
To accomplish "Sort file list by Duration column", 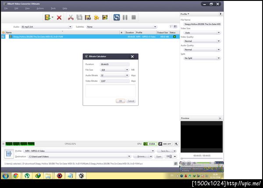I will 130,33.
